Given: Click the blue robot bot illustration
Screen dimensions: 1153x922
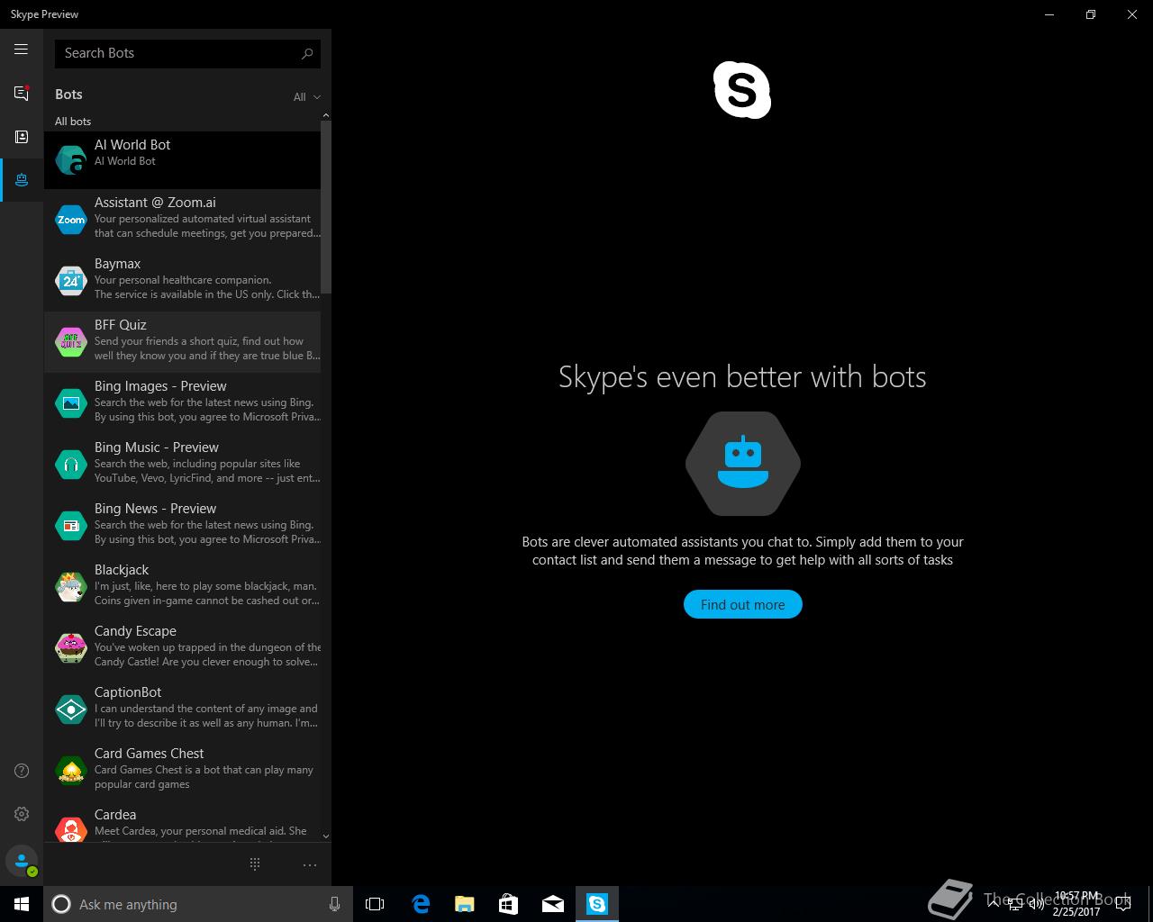Looking at the screenshot, I should click(743, 464).
